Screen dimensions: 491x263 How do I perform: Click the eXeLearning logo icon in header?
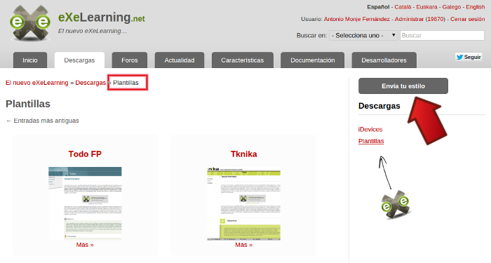[x=30, y=23]
